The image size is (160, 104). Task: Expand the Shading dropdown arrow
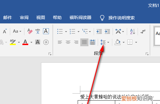(x=124, y=42)
